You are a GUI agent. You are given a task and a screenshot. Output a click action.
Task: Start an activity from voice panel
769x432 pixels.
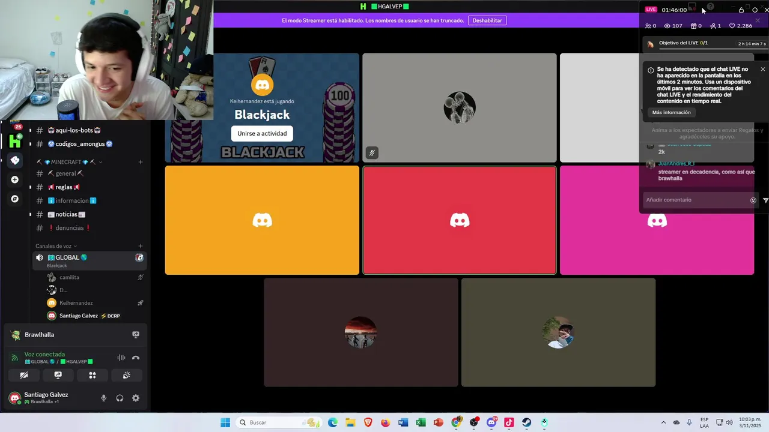click(93, 375)
